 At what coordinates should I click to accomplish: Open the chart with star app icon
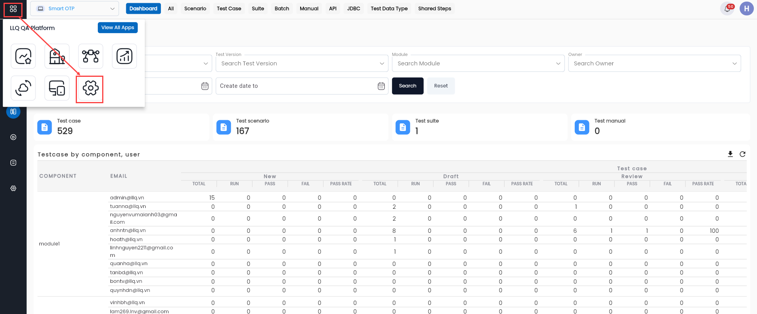pyautogui.click(x=23, y=56)
